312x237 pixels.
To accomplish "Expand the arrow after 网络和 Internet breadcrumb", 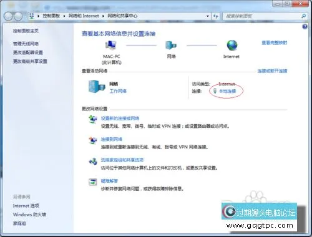I will point(103,16).
